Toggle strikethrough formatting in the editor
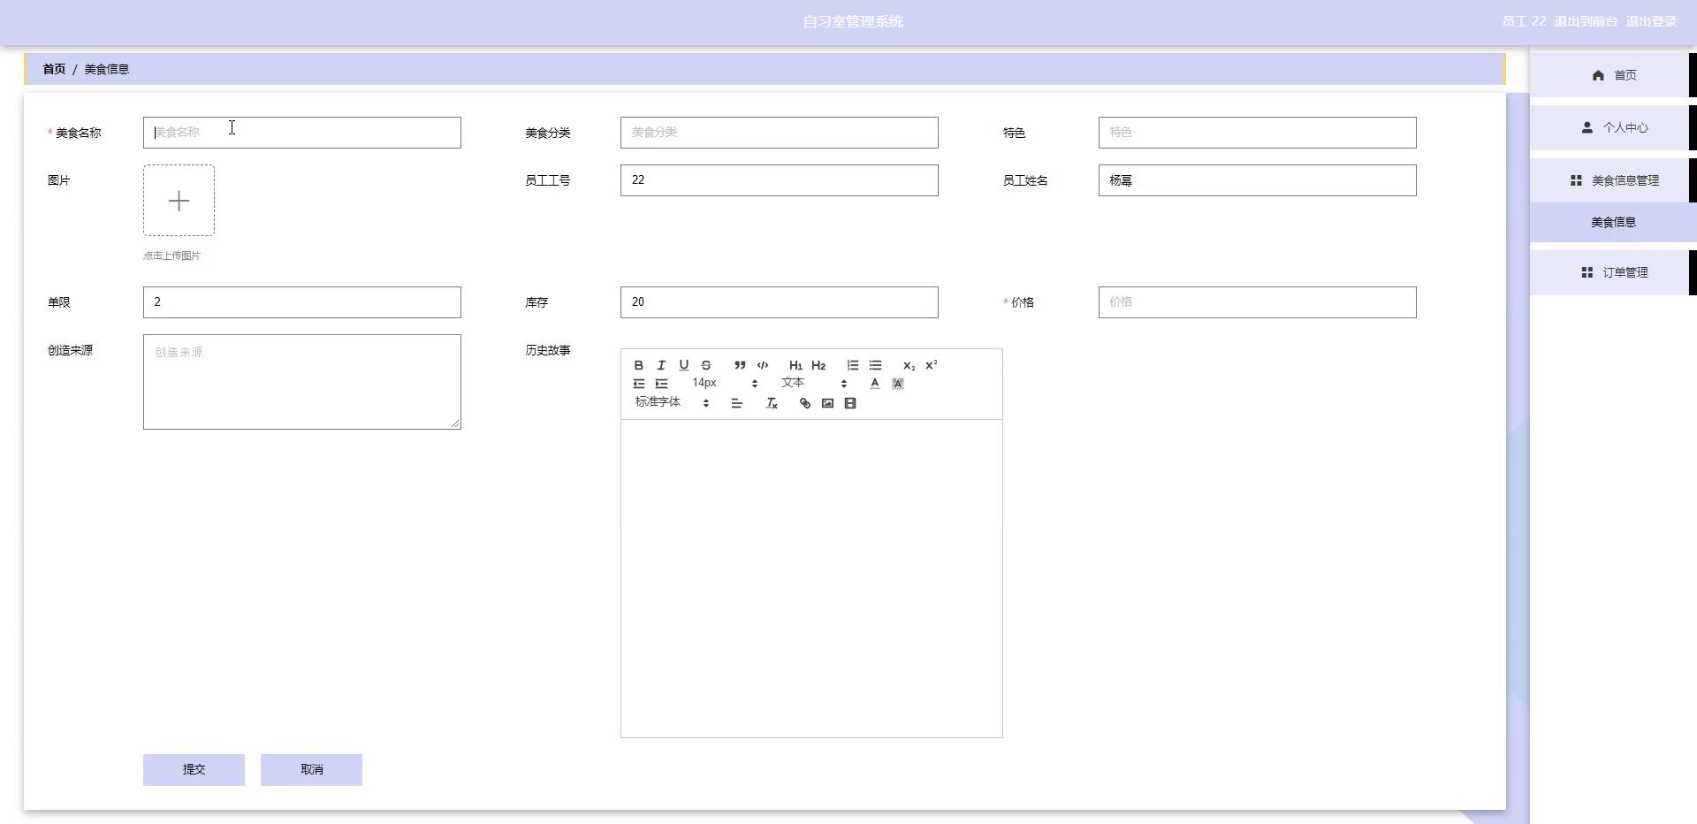 point(706,365)
